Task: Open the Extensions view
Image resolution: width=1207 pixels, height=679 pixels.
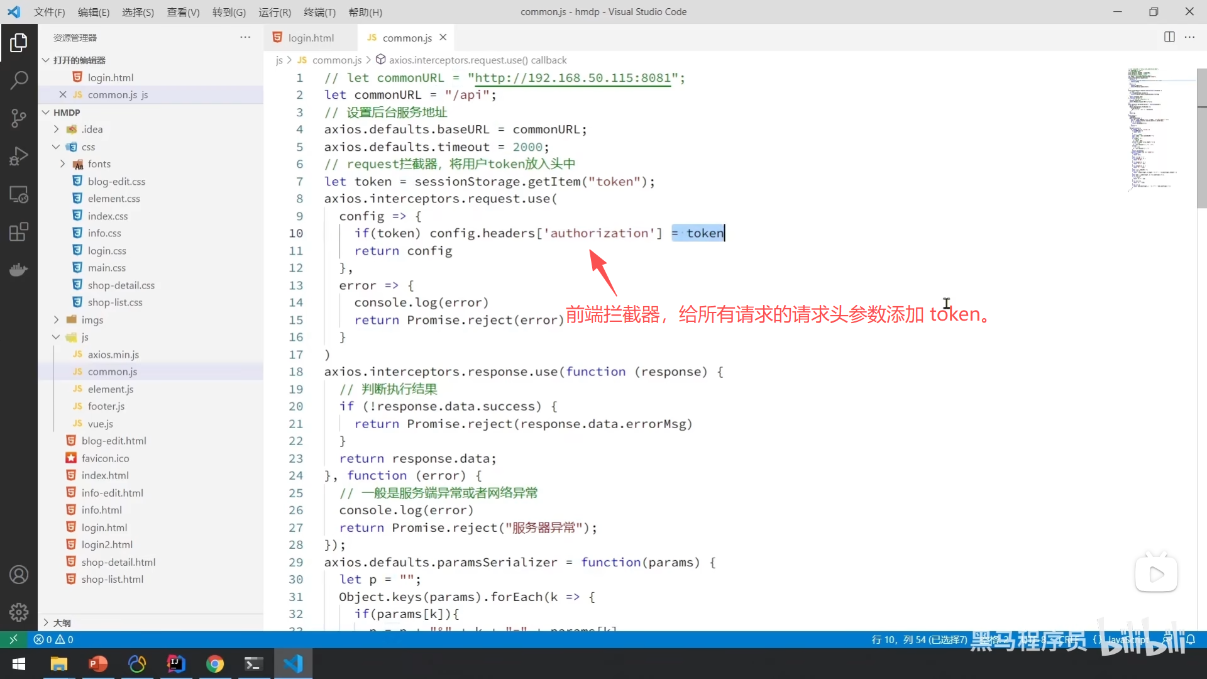Action: click(19, 231)
